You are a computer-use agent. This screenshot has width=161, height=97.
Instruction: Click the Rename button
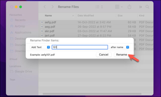point(122,55)
